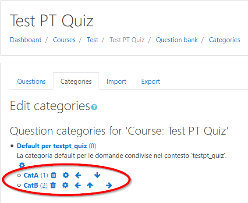Open Courses breadcrumb link
248x203 pixels.
click(x=64, y=40)
